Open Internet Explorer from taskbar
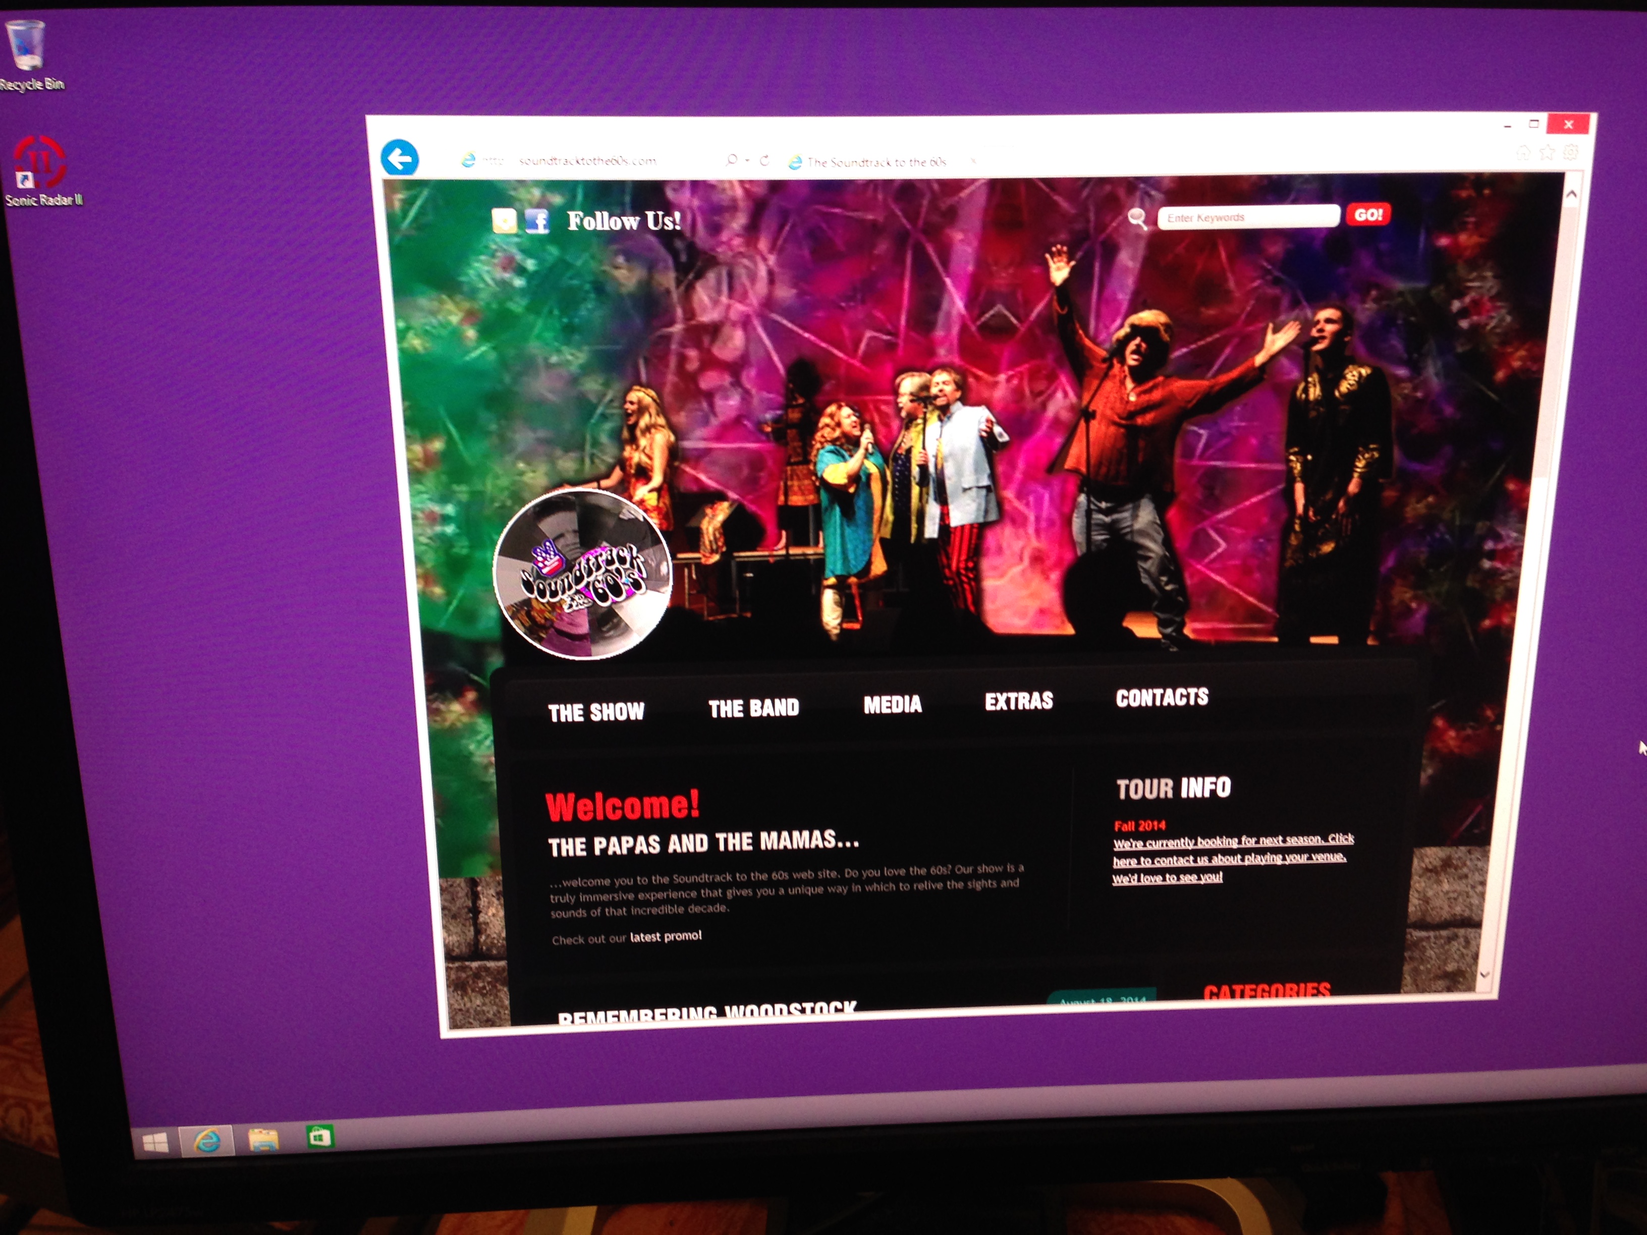The width and height of the screenshot is (1647, 1235). tap(206, 1141)
